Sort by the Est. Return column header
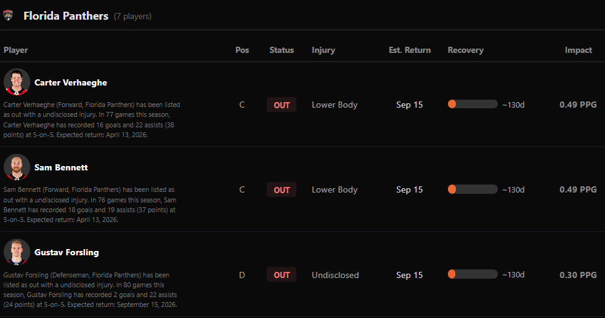Viewport: 605px width, 318px height. pyautogui.click(x=410, y=50)
